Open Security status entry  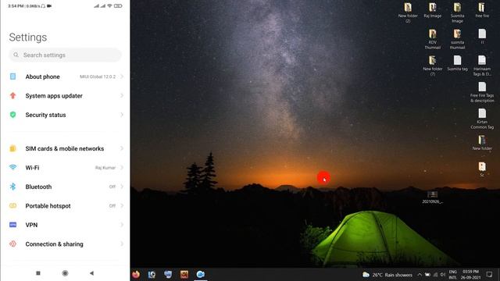pyautogui.click(x=65, y=115)
